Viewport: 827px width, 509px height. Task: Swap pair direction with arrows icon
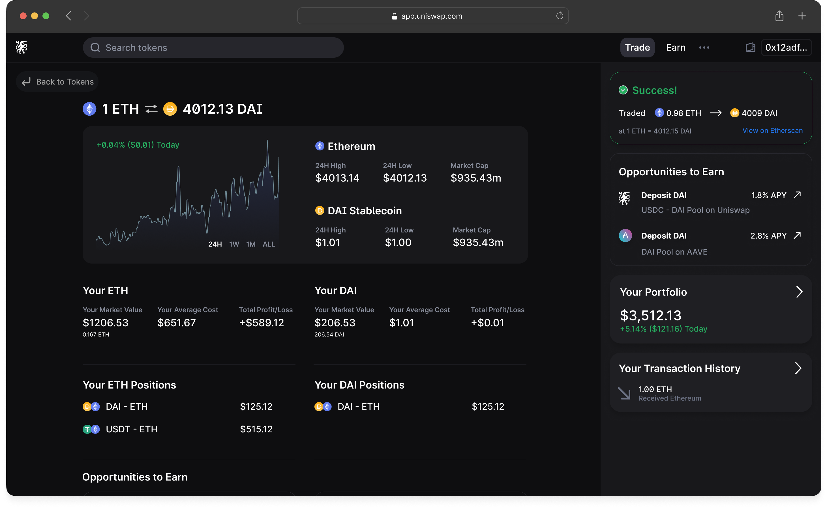[x=151, y=109]
